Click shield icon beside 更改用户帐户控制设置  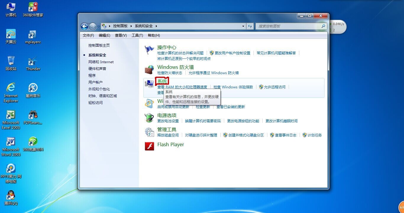pos(211,53)
